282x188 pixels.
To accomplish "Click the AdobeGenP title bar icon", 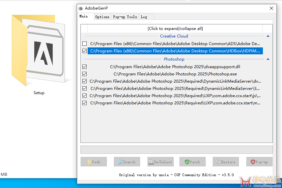I will click(81, 8).
